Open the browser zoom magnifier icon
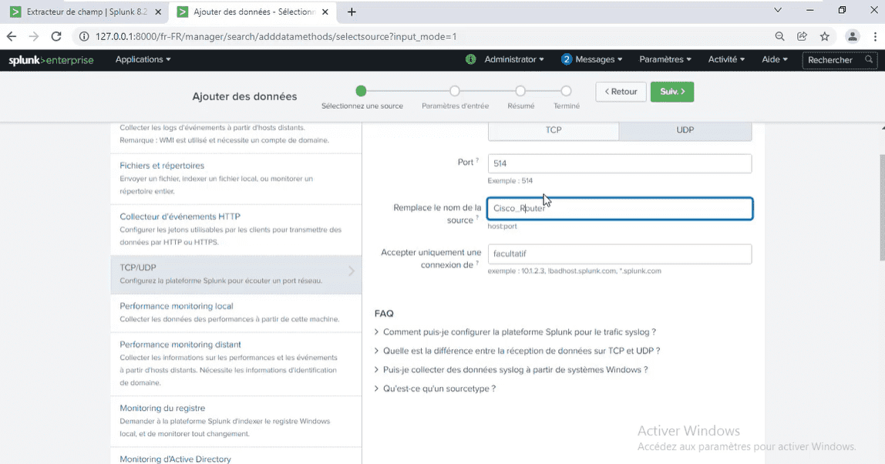Image resolution: width=885 pixels, height=464 pixels. point(779,37)
